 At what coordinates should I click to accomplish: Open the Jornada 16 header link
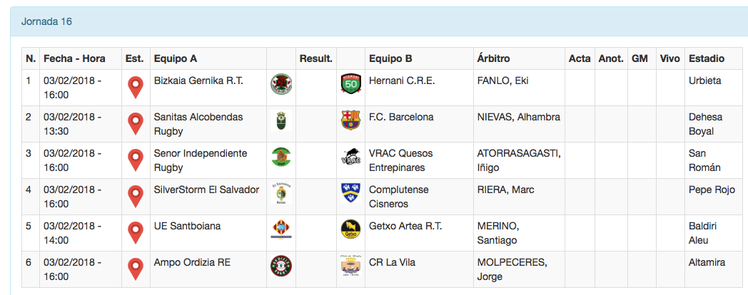[x=46, y=21]
